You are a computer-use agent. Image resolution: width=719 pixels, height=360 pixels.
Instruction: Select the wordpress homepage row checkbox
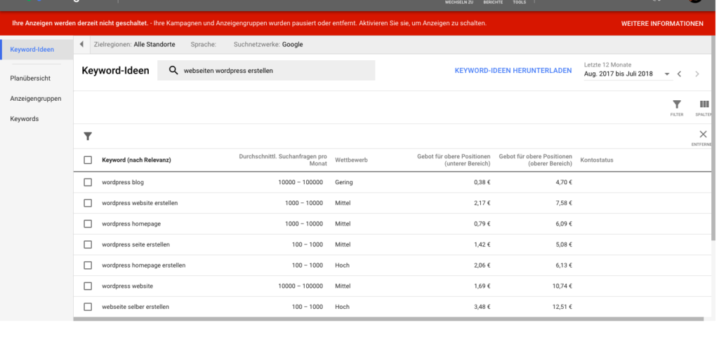[x=88, y=223]
